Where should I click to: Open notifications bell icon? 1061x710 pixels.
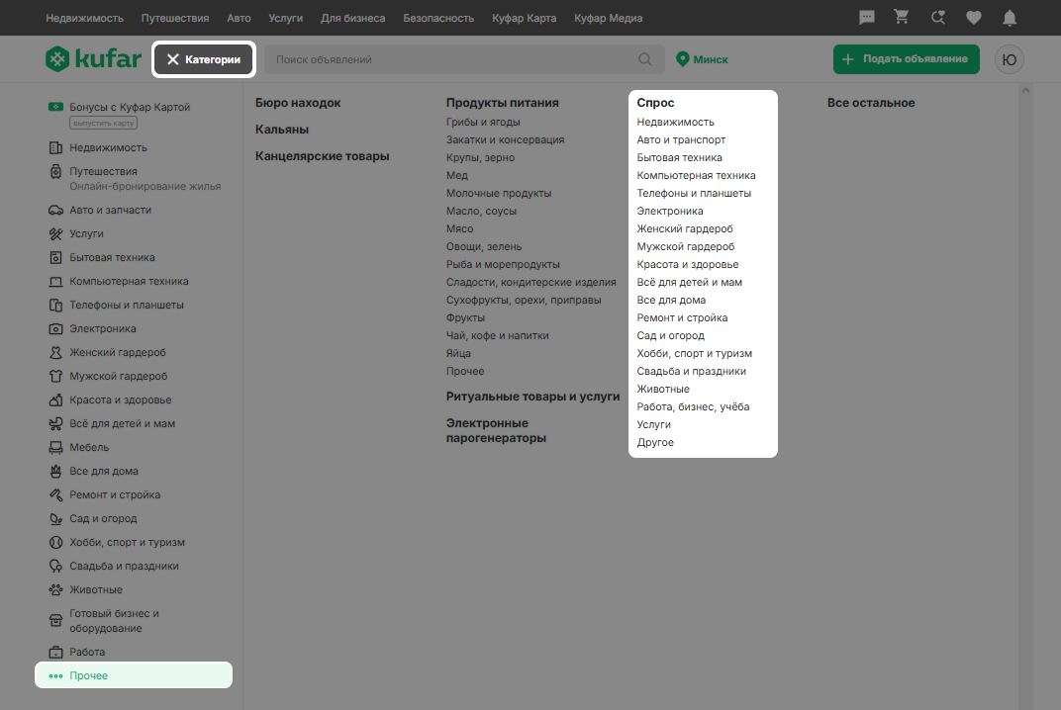[x=1010, y=18]
